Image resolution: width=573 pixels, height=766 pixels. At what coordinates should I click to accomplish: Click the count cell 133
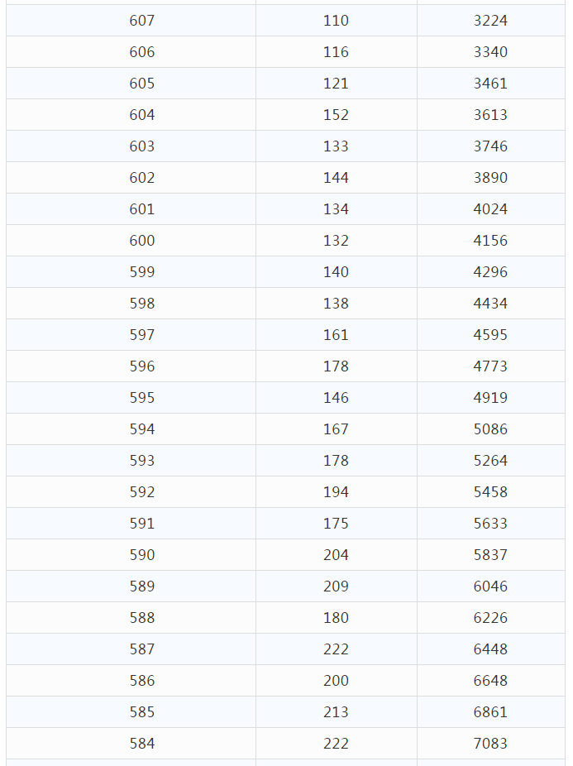(336, 146)
